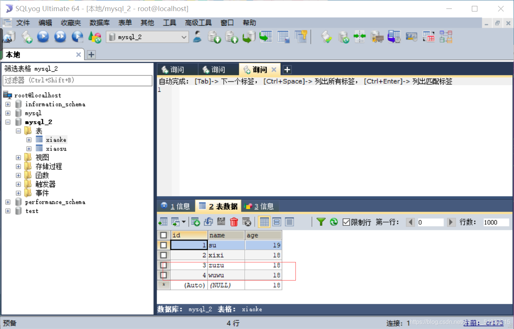Click the new connection toolbar icon
The image size is (514, 329).
click(x=9, y=37)
